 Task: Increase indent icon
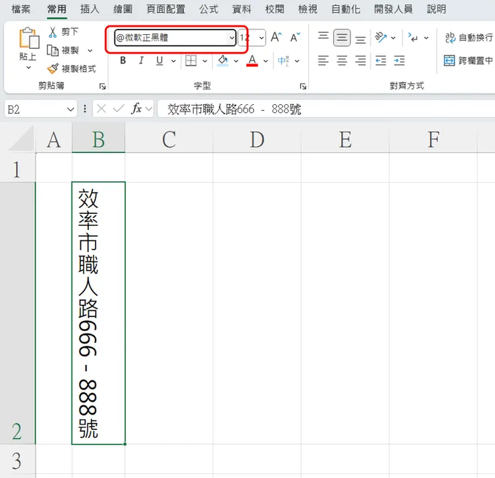[x=399, y=60]
